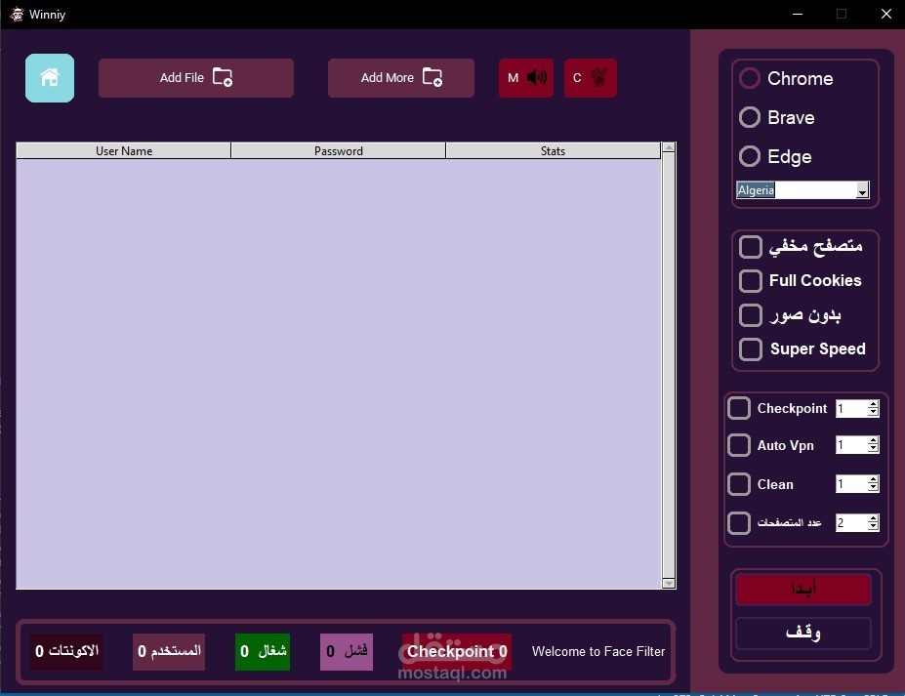Enable the Full Cookies checkbox
Screen dimensions: 905x696
[x=751, y=281]
